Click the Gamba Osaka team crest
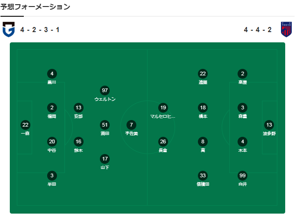This screenshot has width=295, height=215. coord(9,29)
